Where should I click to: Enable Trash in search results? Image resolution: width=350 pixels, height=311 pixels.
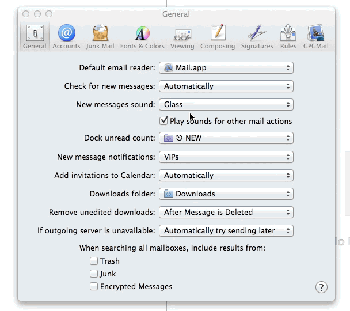(94, 261)
